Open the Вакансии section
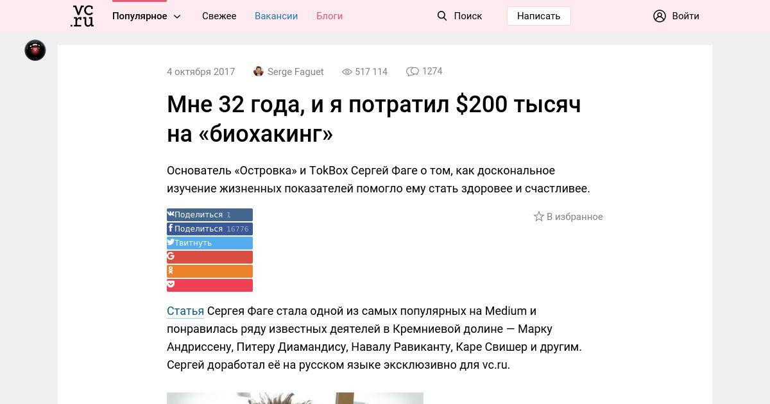770x404 pixels. (x=276, y=16)
